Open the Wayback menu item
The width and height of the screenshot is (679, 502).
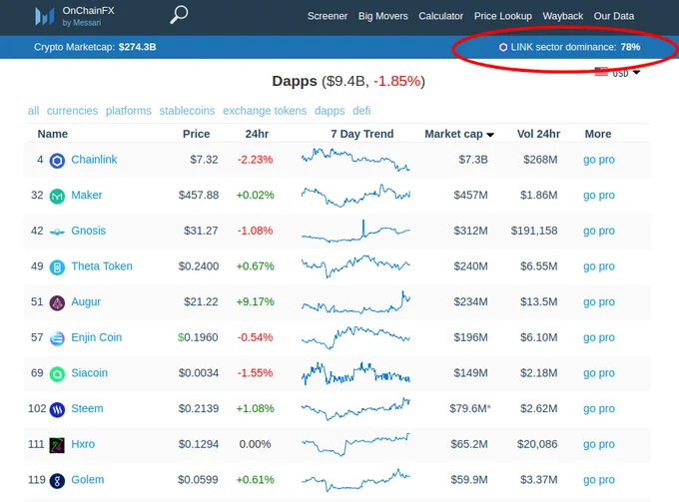click(563, 16)
